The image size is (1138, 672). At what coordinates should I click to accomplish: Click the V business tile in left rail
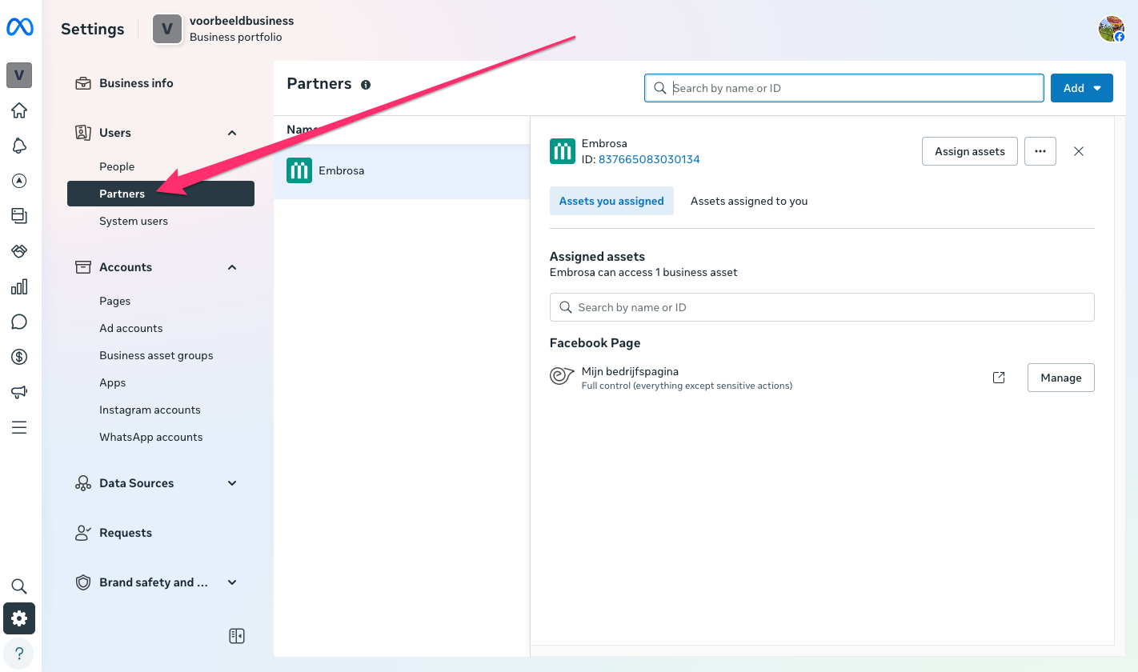click(x=19, y=75)
